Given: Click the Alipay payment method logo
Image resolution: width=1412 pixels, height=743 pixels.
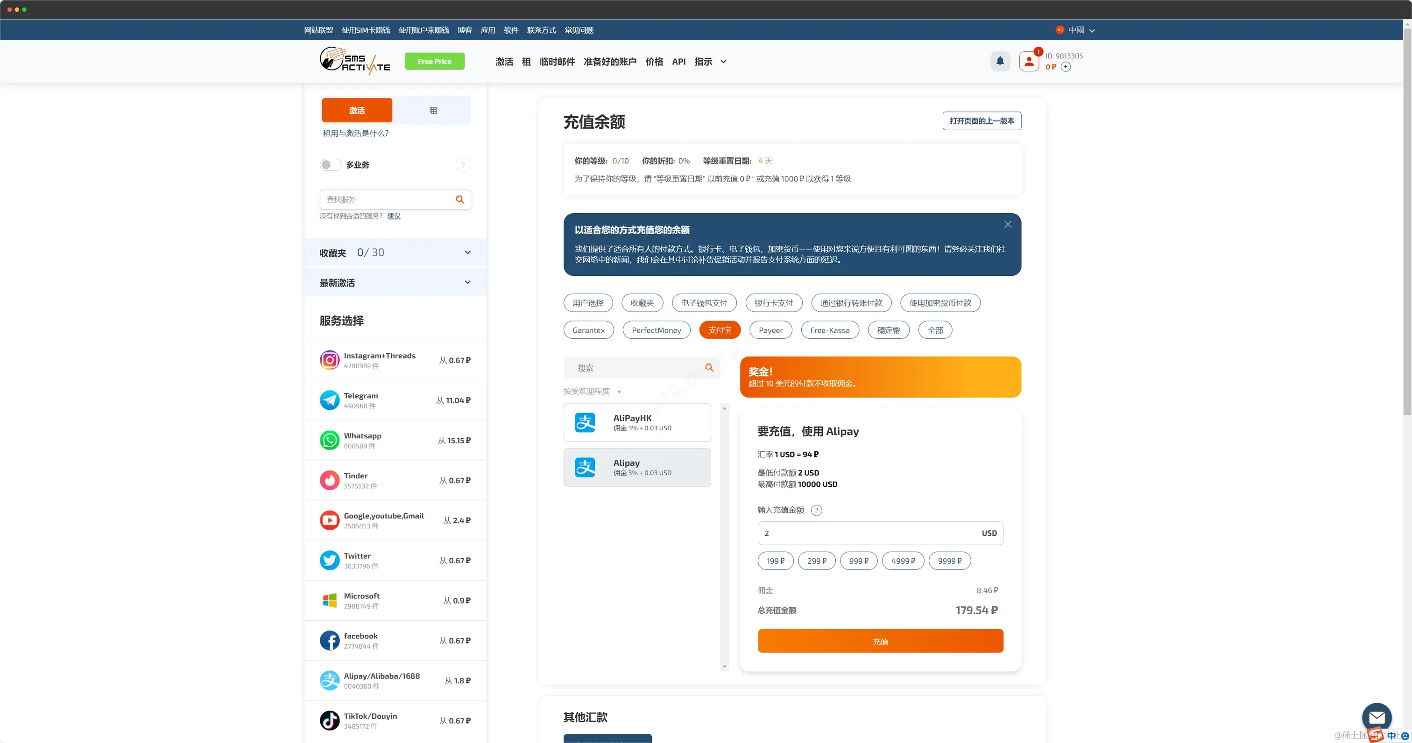Looking at the screenshot, I should [x=585, y=467].
